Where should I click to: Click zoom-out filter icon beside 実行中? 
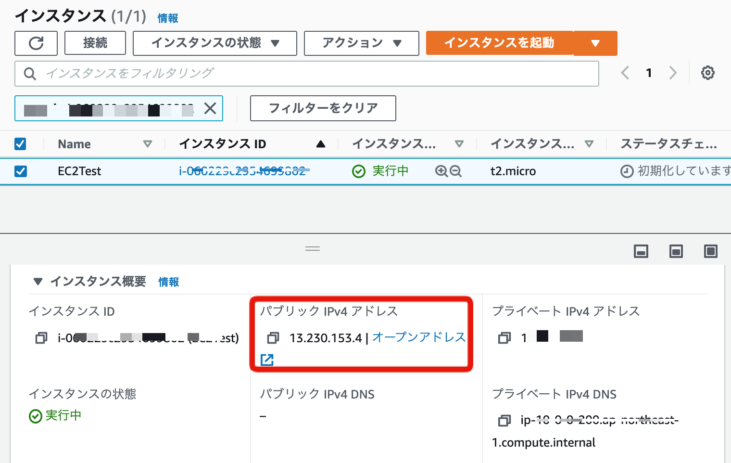(x=455, y=171)
